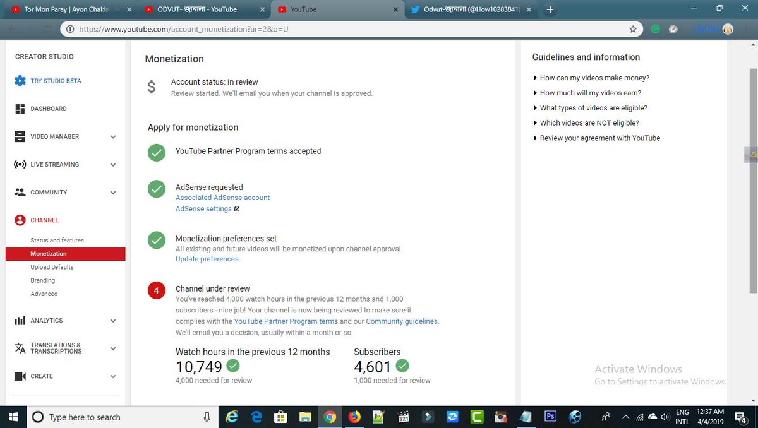Screen dimensions: 758x428
Task: Click the Live Streaming broadcast icon
Action: pyautogui.click(x=20, y=164)
